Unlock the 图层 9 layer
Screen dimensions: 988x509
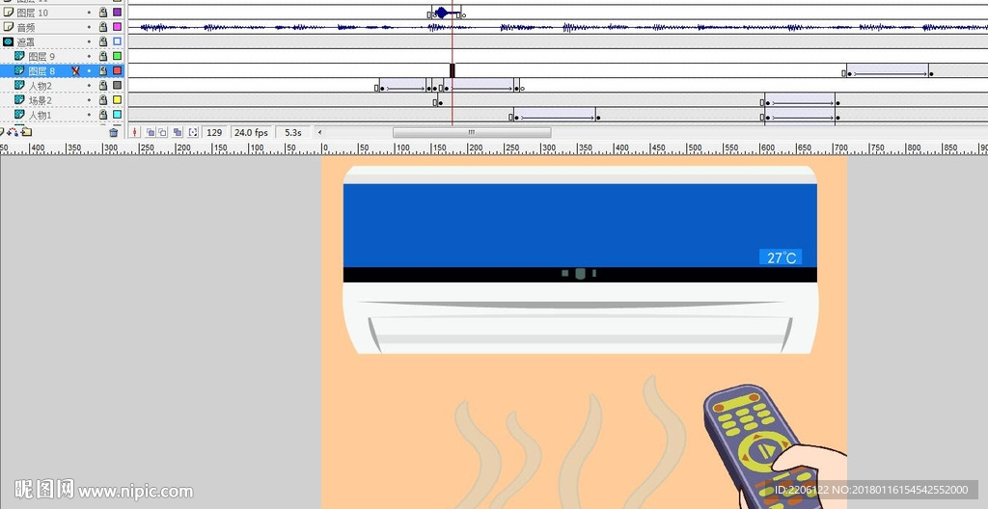click(103, 56)
